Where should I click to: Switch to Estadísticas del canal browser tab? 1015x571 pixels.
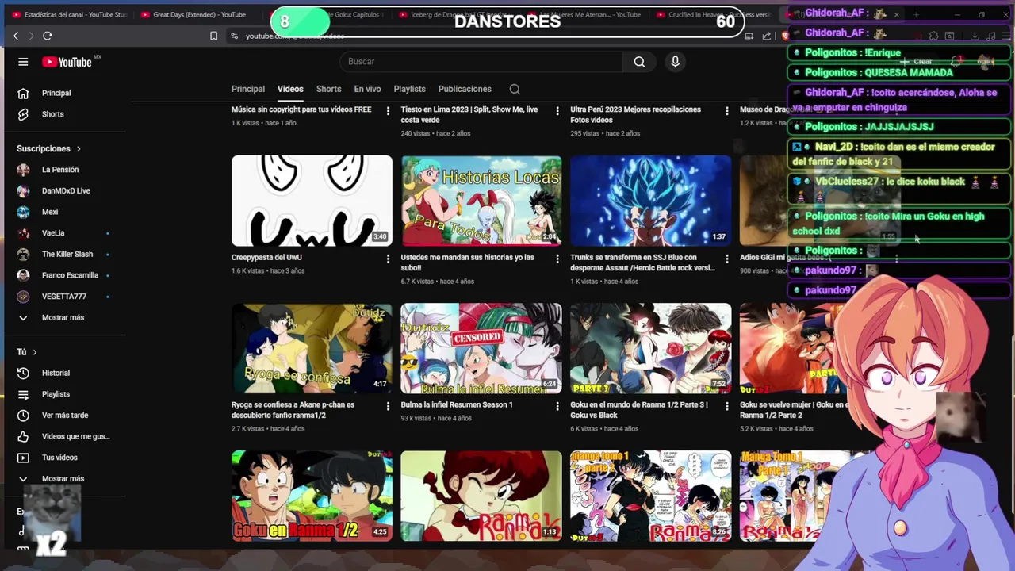click(68, 14)
